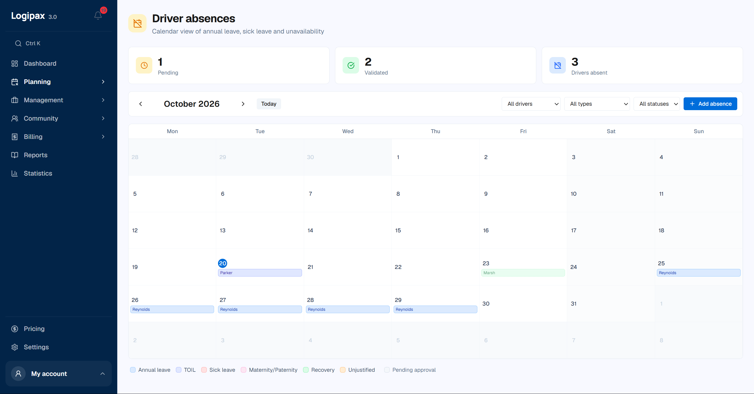Viewport: 754px width, 394px height.
Task: Click the Annual leave legend swatch
Action: coord(133,370)
